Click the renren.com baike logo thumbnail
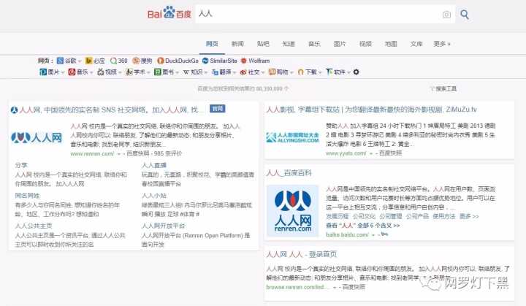 click(292, 211)
